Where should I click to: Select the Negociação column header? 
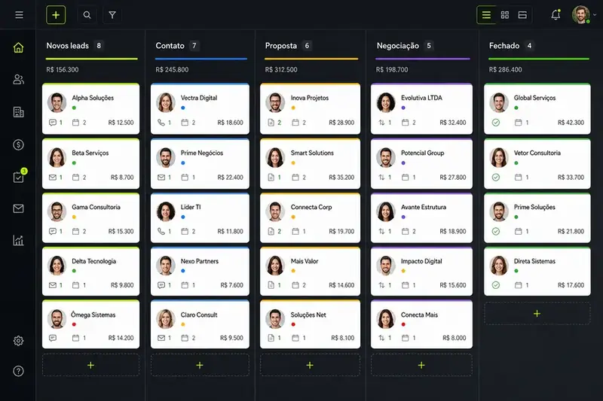(x=398, y=46)
